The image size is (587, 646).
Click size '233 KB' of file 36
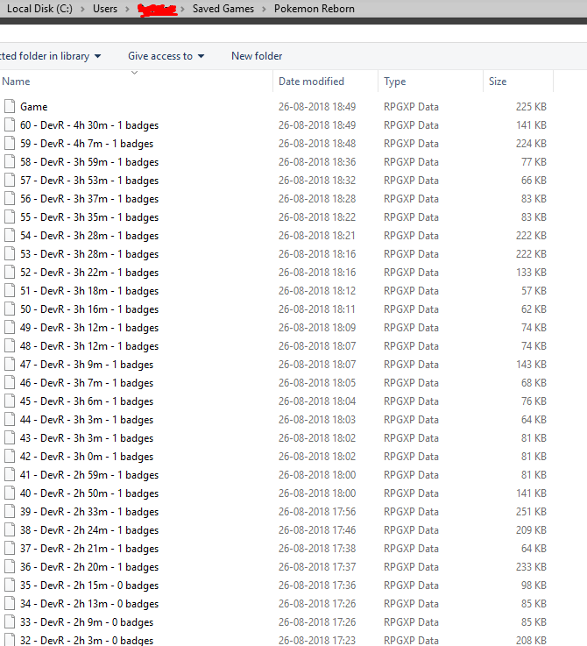[x=531, y=566]
